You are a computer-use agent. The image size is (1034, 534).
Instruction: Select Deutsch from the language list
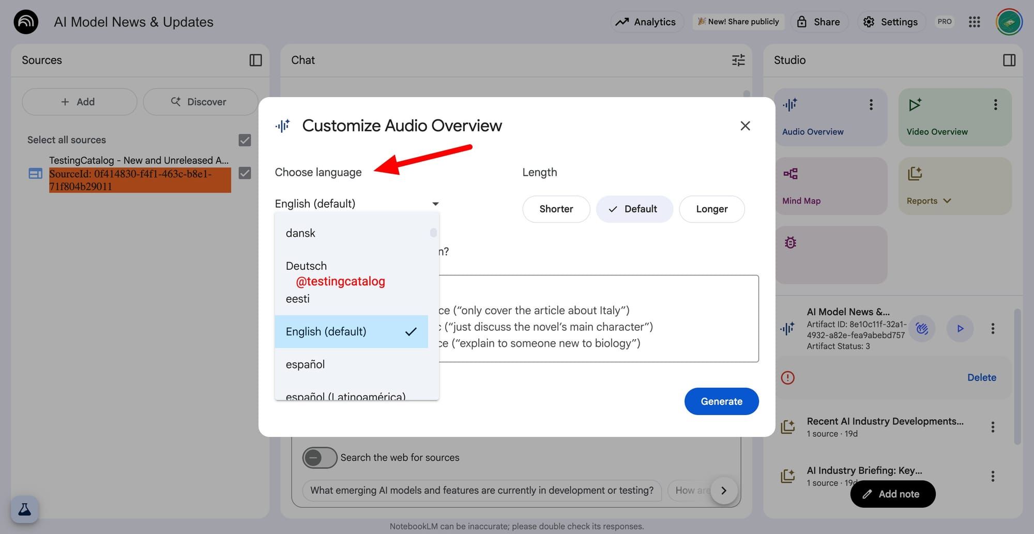(x=352, y=266)
